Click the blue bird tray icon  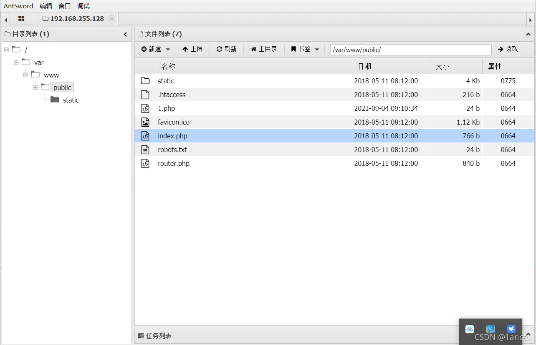tap(511, 329)
